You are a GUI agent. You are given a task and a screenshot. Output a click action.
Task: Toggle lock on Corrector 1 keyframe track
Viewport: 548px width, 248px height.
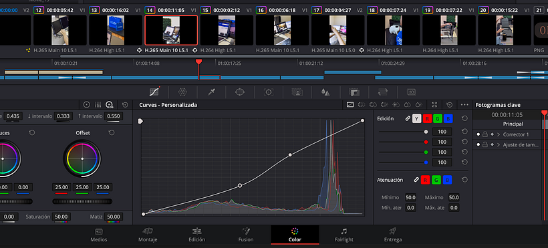(x=485, y=134)
